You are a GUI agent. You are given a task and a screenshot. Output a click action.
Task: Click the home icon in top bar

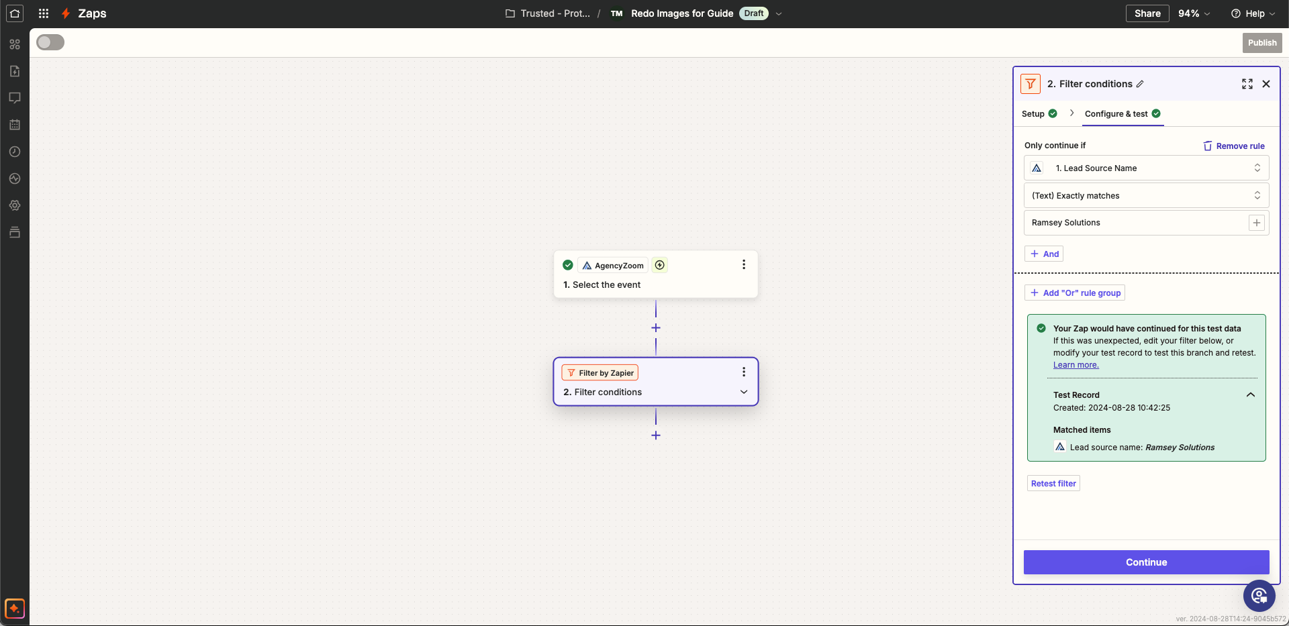point(15,13)
